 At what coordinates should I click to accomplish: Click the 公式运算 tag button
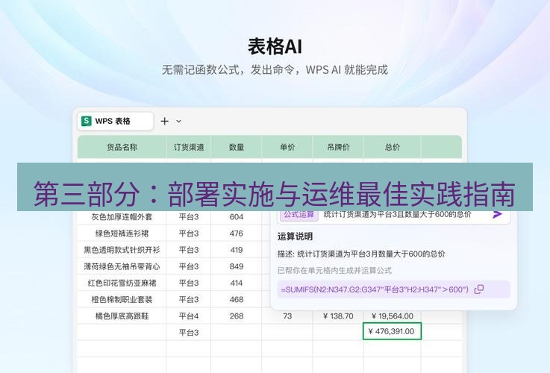click(x=299, y=215)
